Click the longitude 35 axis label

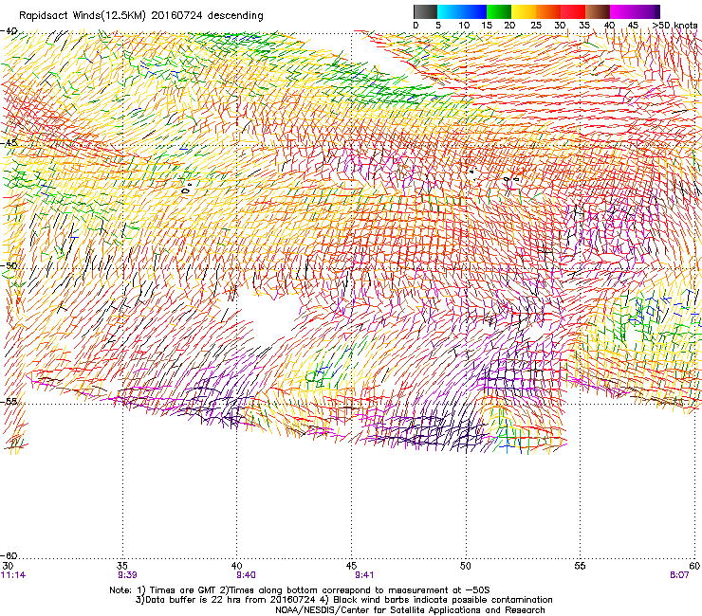[122, 566]
